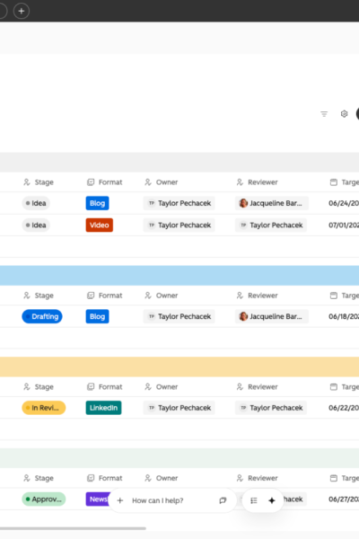Image resolution: width=359 pixels, height=539 pixels.
Task: Open the In Review stage tag
Action: (x=44, y=408)
